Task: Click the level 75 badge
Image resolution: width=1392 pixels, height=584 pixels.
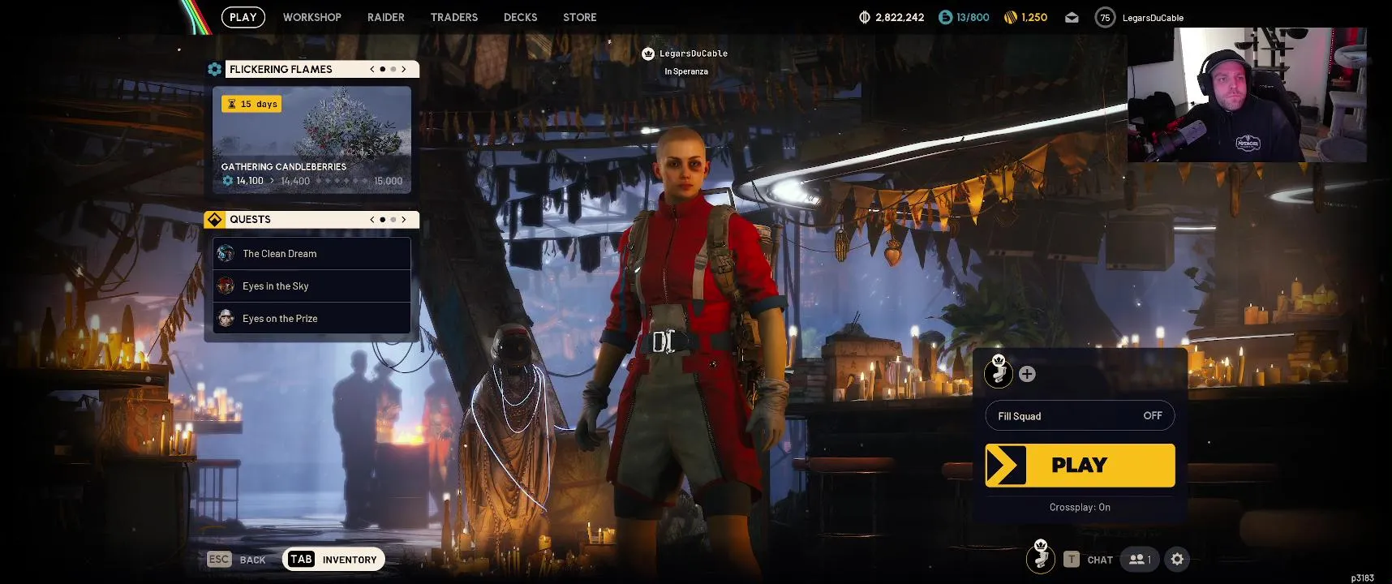Action: pos(1105,17)
